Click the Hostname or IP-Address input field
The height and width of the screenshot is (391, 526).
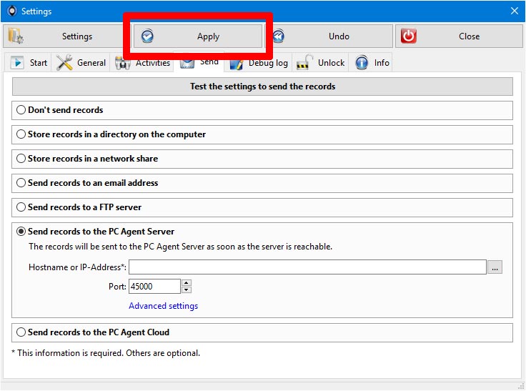(x=307, y=267)
